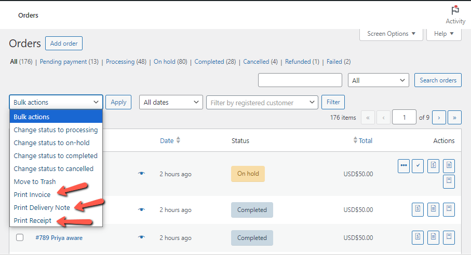Print delivery note icon for the On hold order
The height and width of the screenshot is (255, 471).
tap(449, 166)
